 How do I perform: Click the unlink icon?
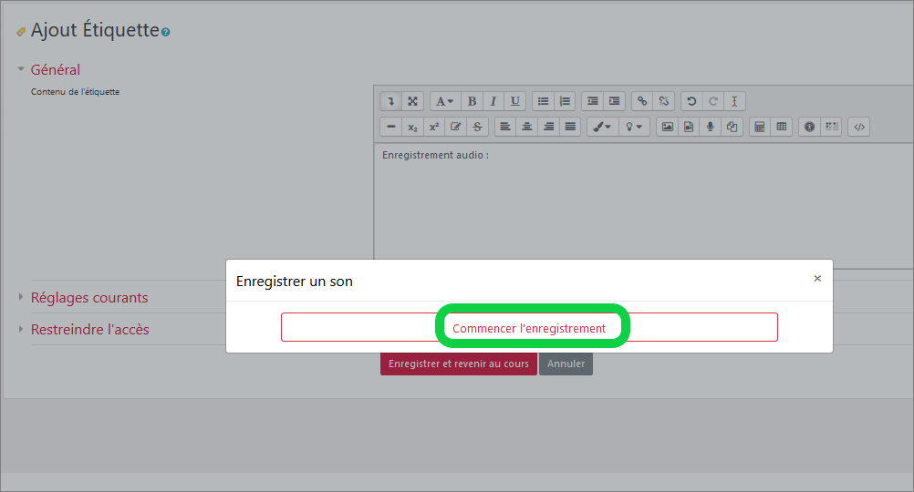tap(664, 101)
